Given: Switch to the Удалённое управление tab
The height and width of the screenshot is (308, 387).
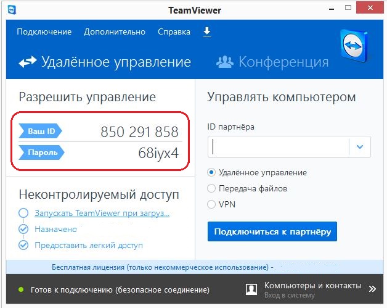Looking at the screenshot, I should pos(105,62).
